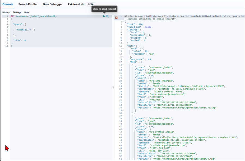Place cursor on the "size": 10 line
The width and height of the screenshot is (245, 161).
coord(20,40)
